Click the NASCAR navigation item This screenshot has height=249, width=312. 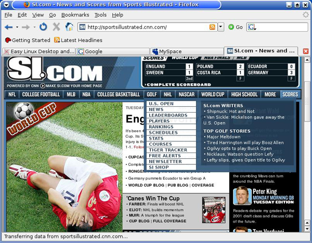click(x=186, y=94)
